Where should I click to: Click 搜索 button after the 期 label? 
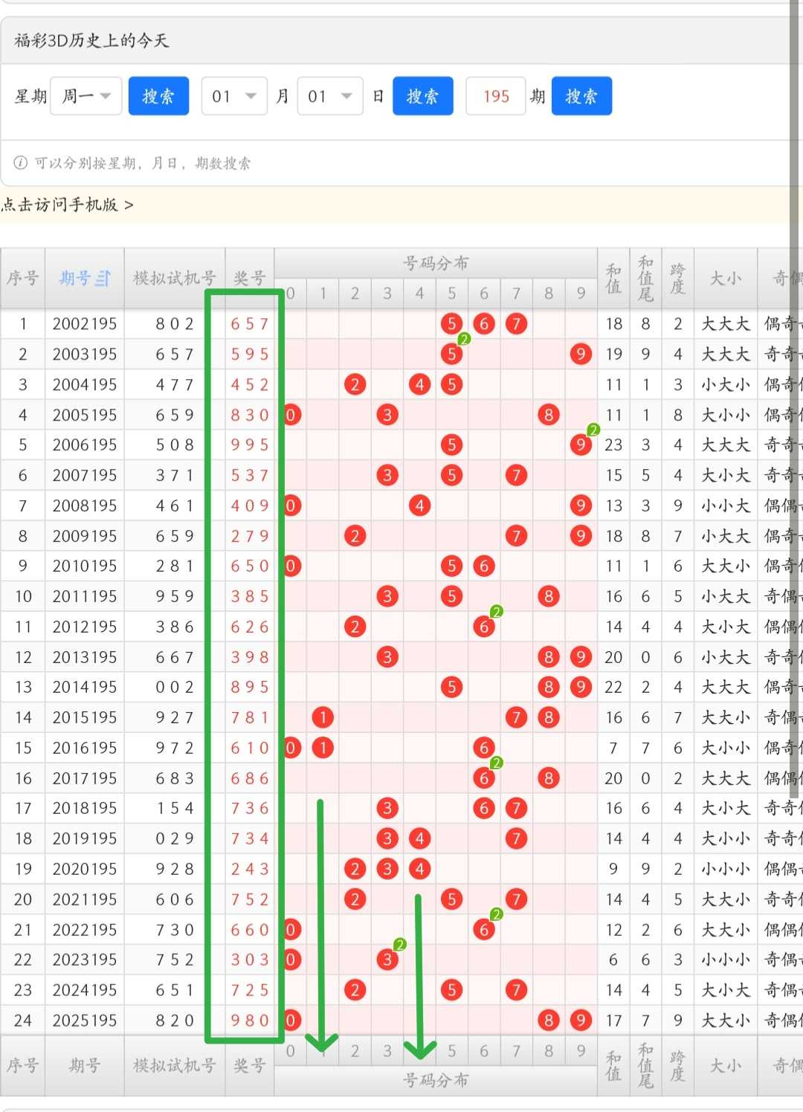[x=581, y=96]
